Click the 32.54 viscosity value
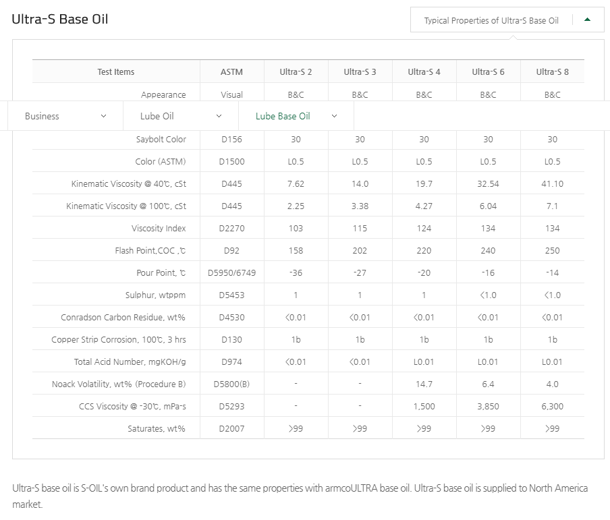Viewport: 610px width, 520px height. (489, 183)
